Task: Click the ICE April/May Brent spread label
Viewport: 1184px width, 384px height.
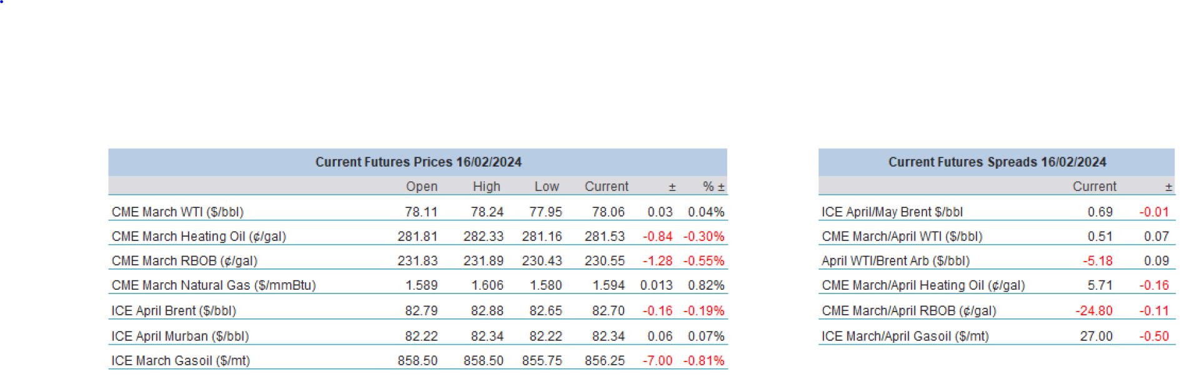Action: point(892,212)
